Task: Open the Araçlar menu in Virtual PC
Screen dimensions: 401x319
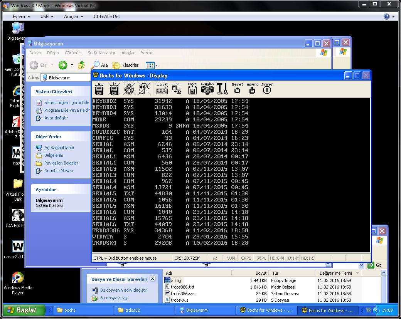Action: point(73,16)
